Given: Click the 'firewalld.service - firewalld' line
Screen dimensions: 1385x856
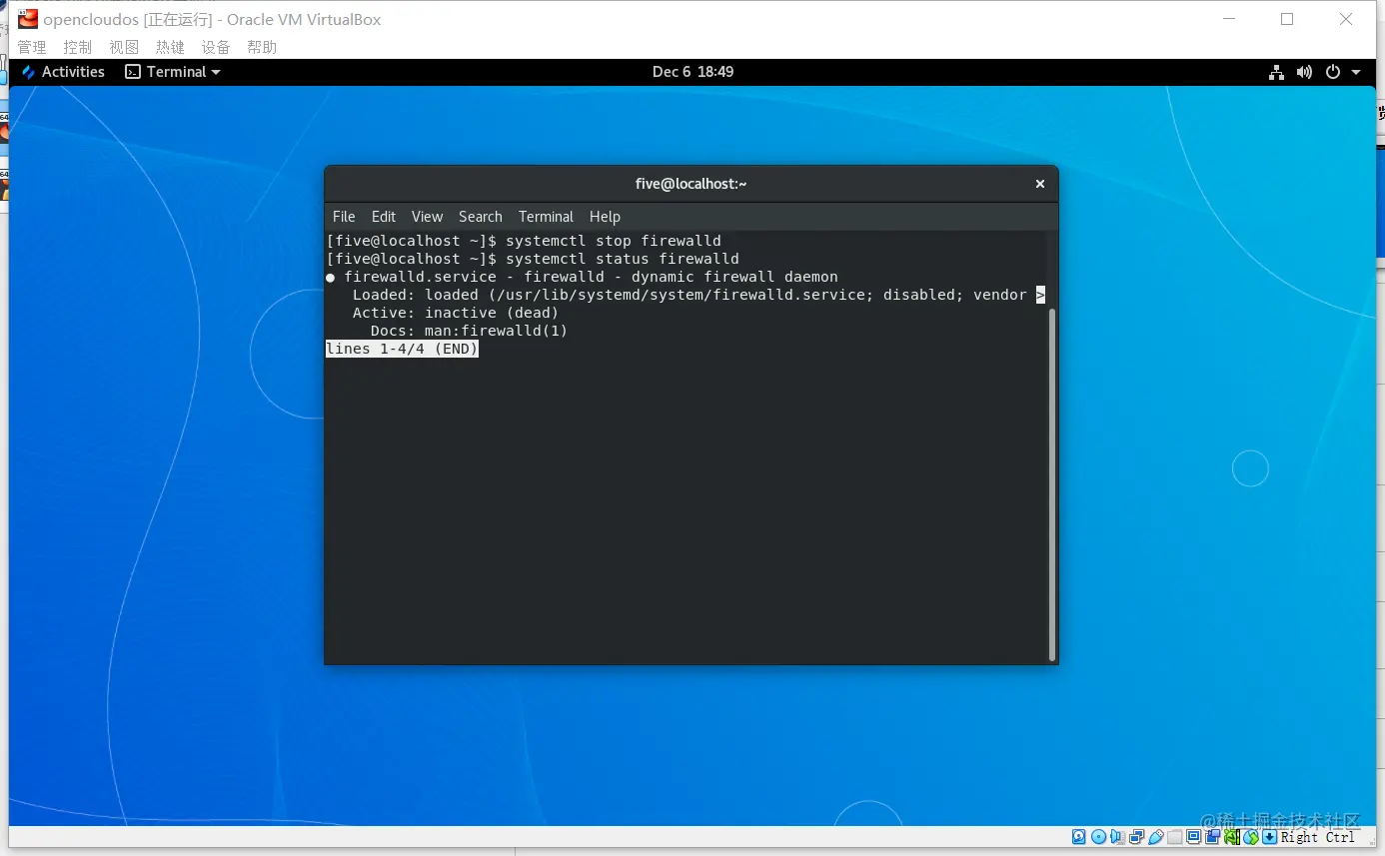Looking at the screenshot, I should click(x=582, y=277).
